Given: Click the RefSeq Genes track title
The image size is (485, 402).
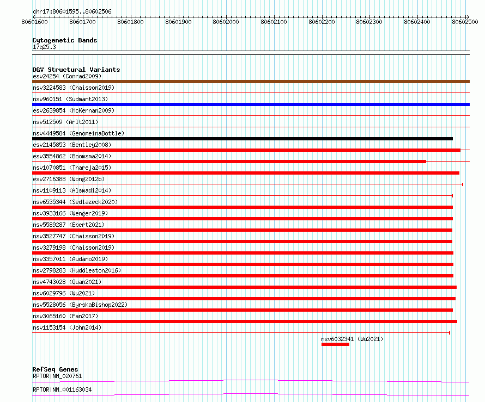Looking at the screenshot, I should (x=55, y=369).
